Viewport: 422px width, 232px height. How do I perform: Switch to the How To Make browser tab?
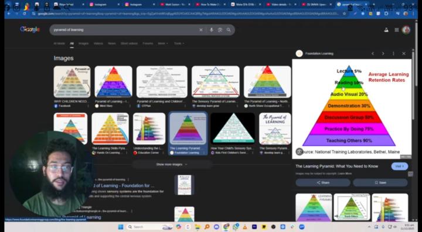[210, 5]
